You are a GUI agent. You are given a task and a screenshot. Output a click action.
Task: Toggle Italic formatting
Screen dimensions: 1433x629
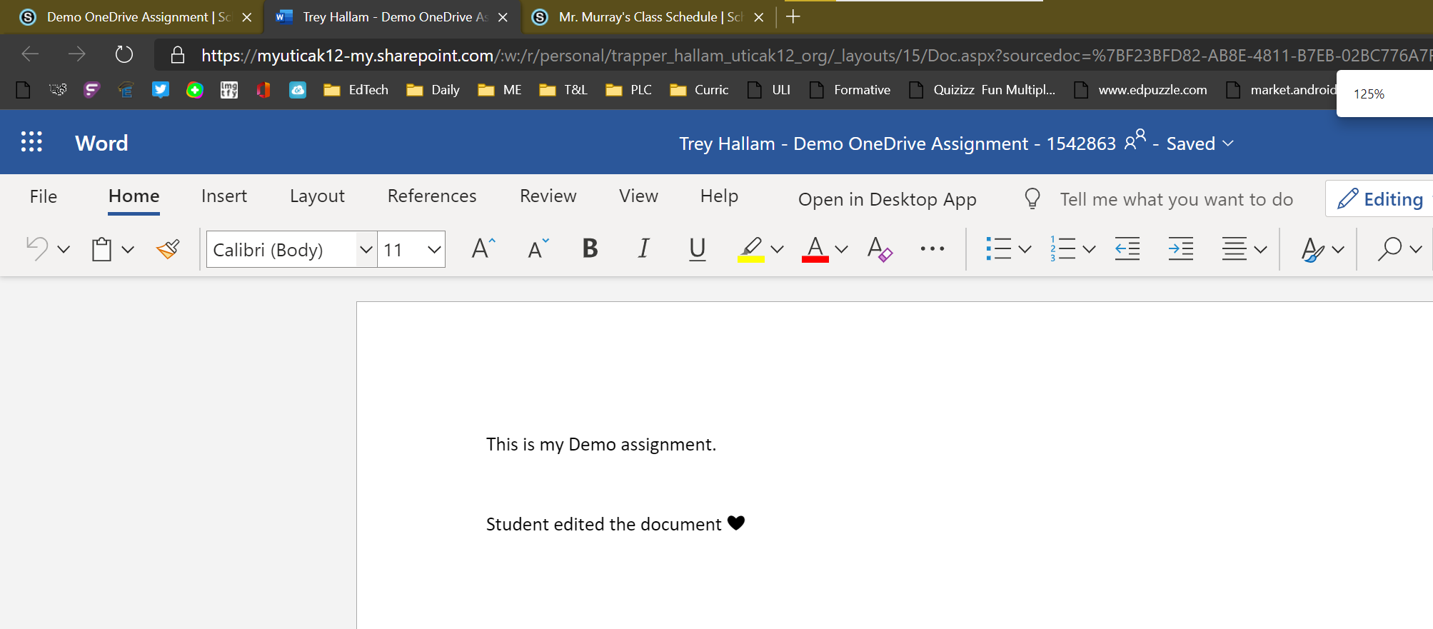[x=643, y=249]
